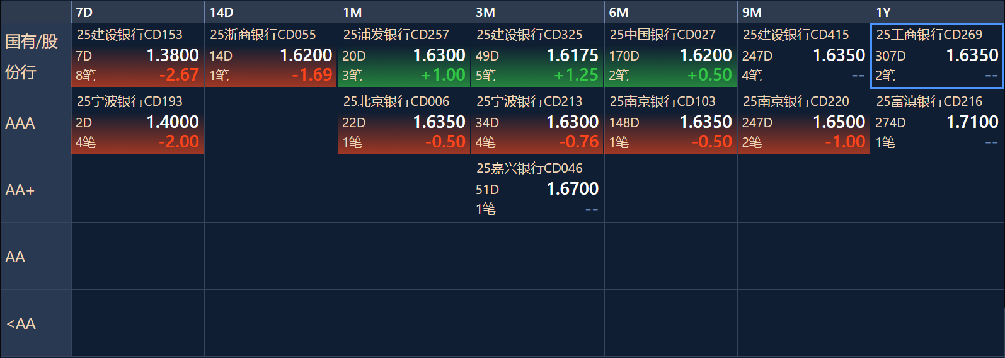Open the 25中国银行CD027 card

pyautogui.click(x=670, y=56)
